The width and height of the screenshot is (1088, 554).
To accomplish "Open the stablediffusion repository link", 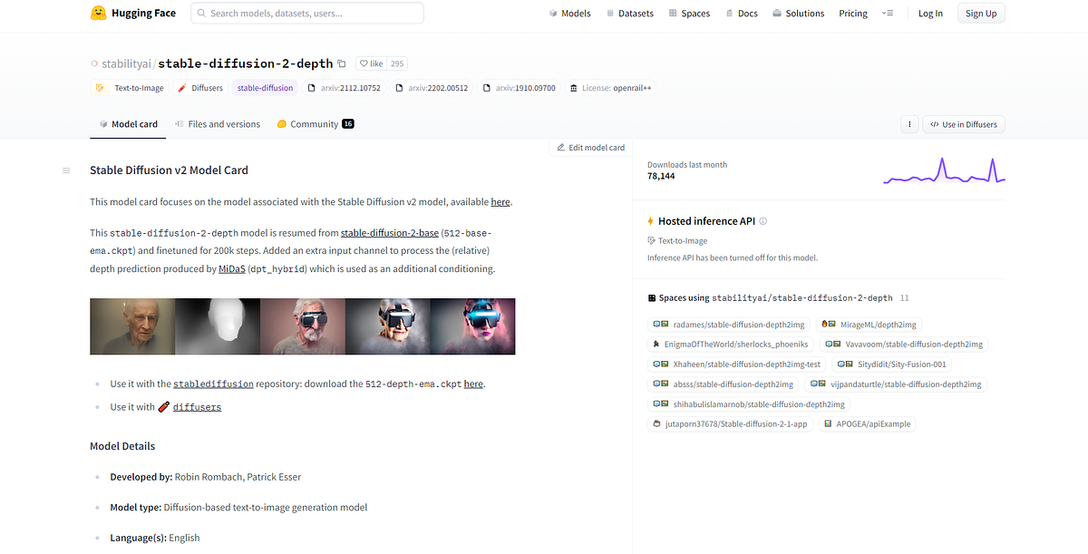I will tap(213, 384).
